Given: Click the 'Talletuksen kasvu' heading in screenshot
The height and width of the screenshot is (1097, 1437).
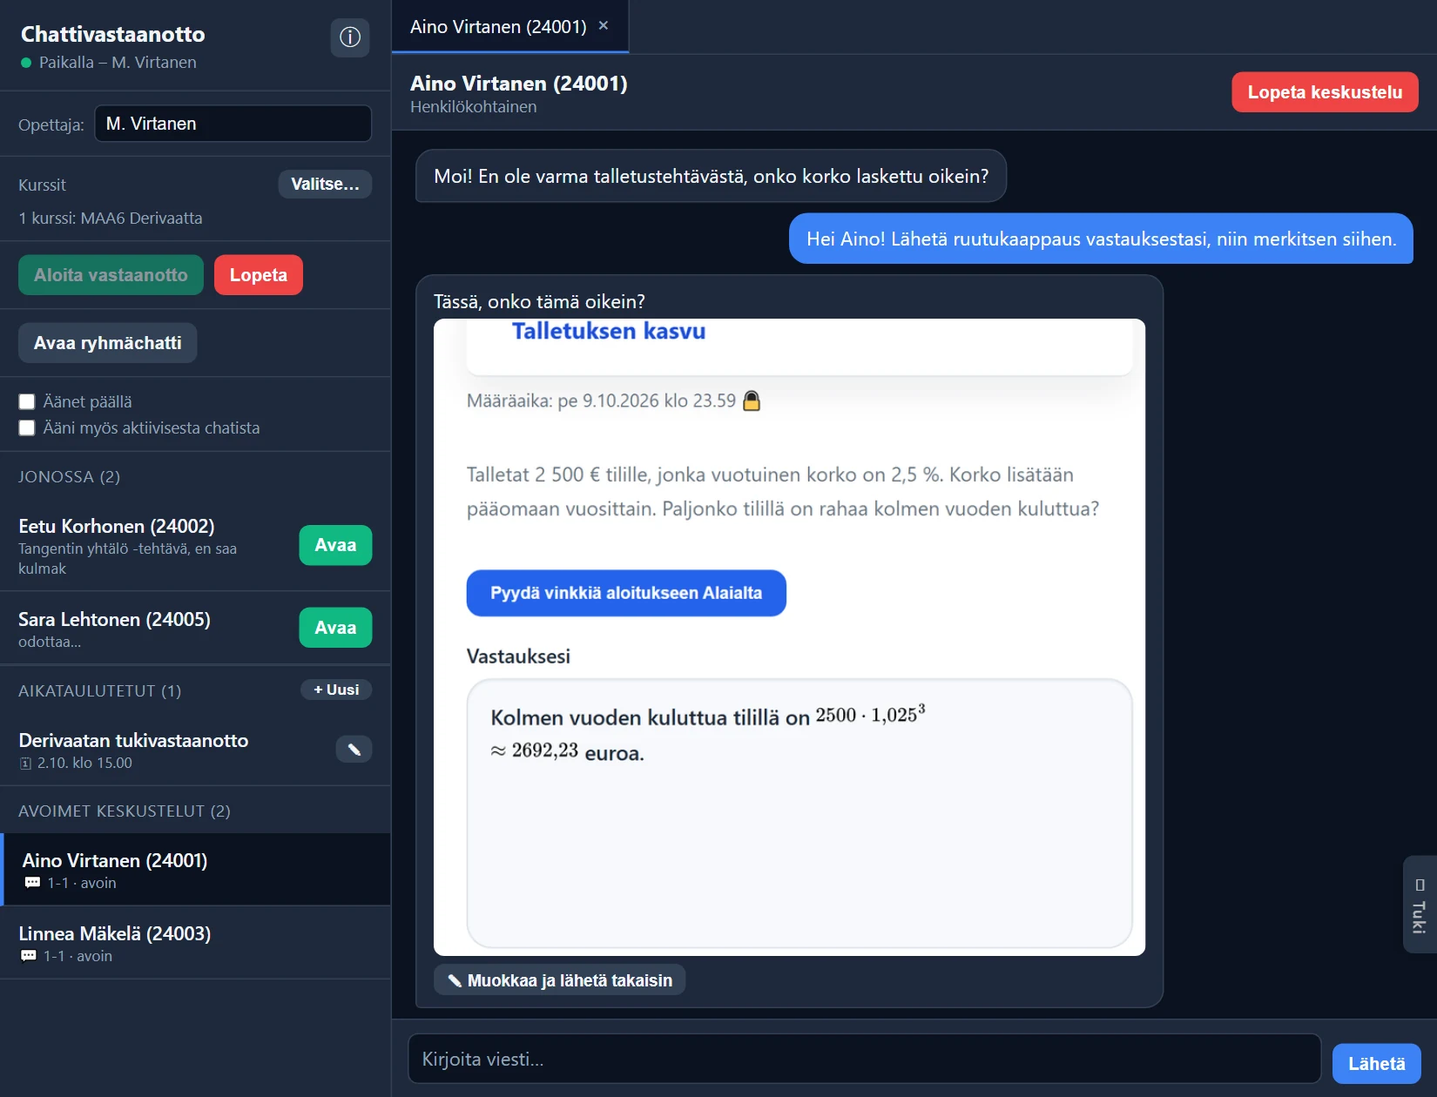Looking at the screenshot, I should coord(609,331).
